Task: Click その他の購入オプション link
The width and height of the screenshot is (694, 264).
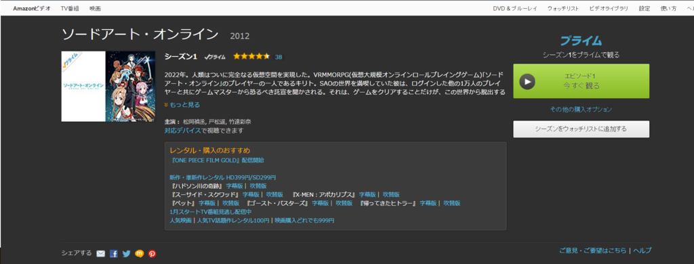Action: point(581,109)
